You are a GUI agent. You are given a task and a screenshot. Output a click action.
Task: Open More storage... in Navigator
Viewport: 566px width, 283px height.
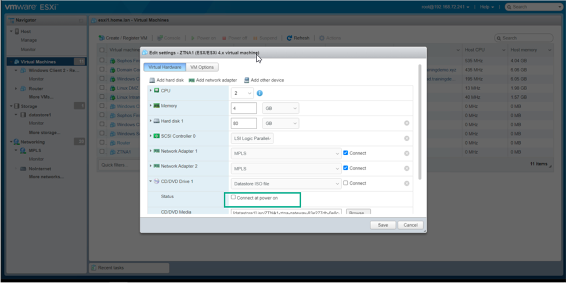tap(44, 132)
